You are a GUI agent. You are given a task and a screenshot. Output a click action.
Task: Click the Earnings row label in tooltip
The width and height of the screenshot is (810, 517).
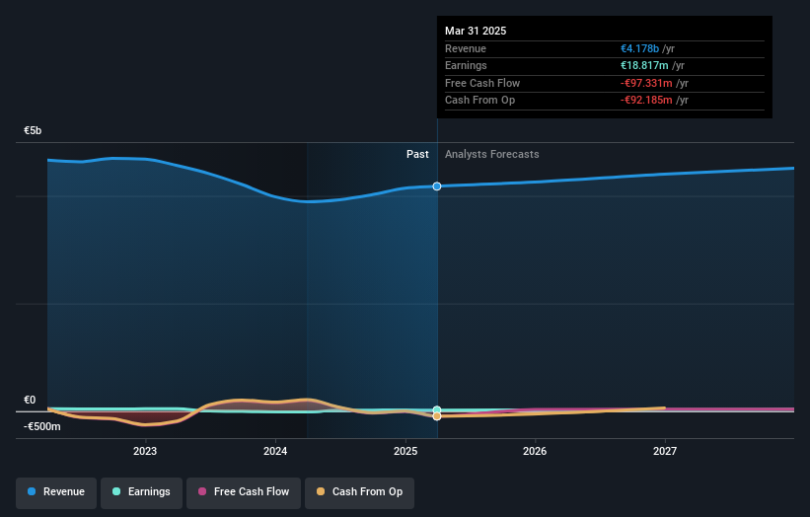click(x=466, y=65)
